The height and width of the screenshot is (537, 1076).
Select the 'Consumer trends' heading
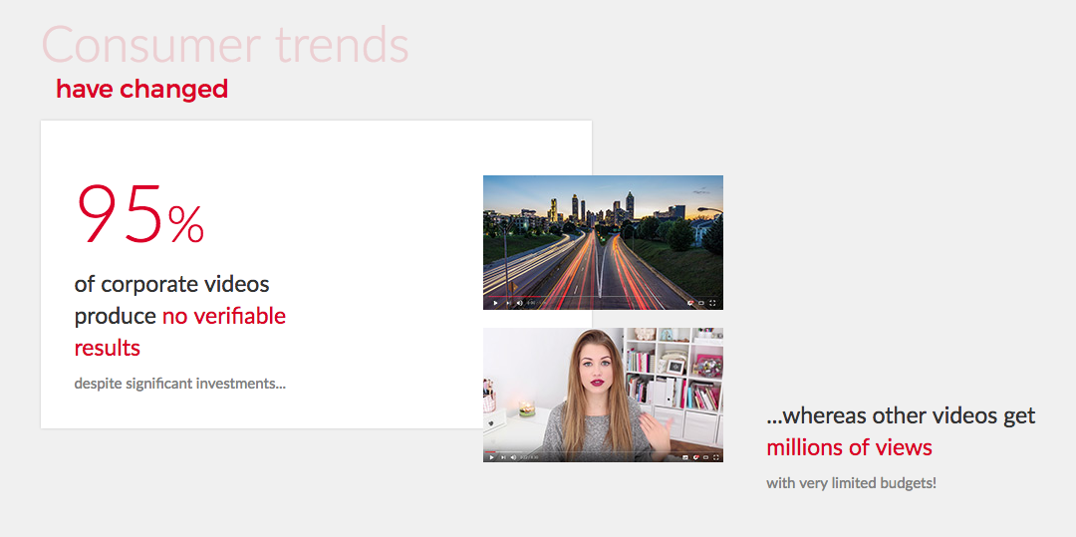click(225, 45)
